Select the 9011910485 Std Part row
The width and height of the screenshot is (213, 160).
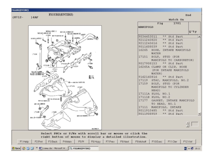point(168,110)
